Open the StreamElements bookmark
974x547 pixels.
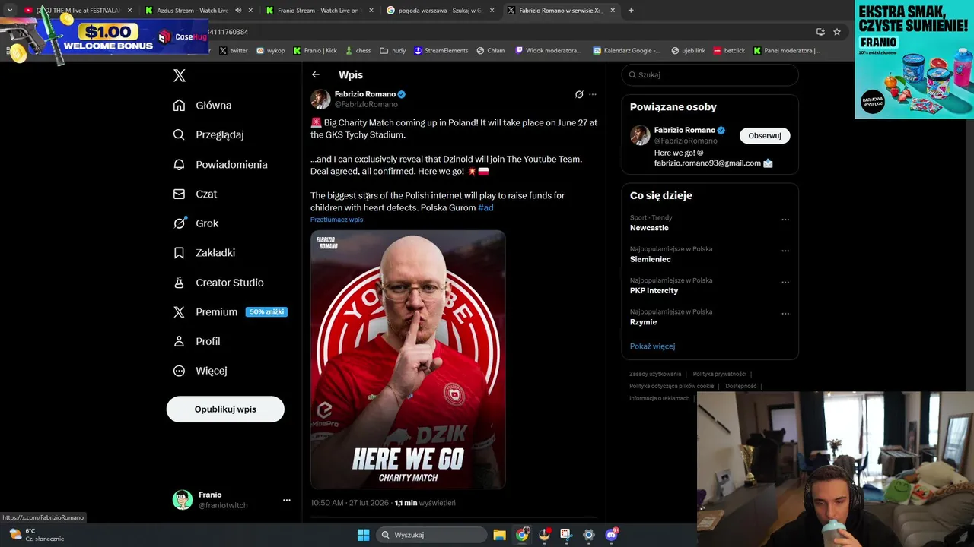(x=441, y=51)
